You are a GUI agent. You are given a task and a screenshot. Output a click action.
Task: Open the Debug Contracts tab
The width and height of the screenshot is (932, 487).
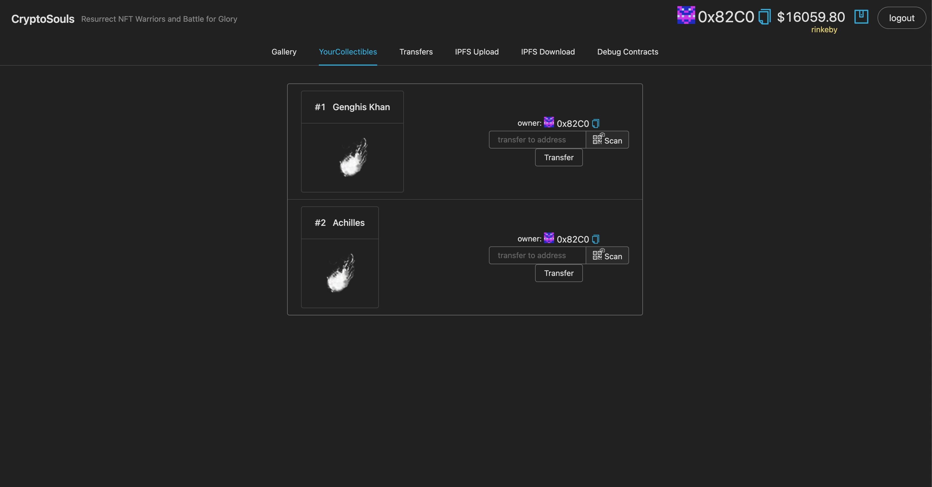point(628,52)
